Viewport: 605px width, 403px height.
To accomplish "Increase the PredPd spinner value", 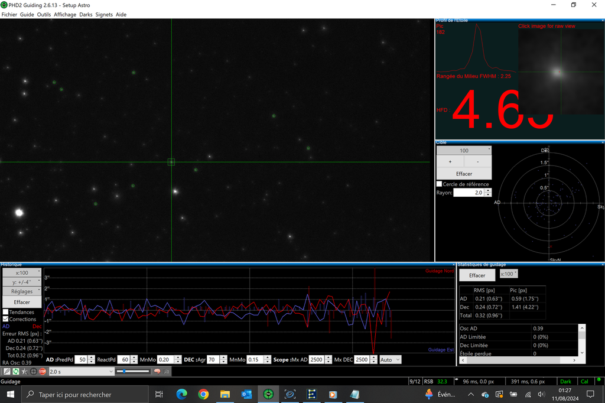I will [x=92, y=357].
